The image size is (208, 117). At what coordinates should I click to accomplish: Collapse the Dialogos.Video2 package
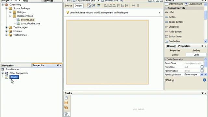pos(10,16)
